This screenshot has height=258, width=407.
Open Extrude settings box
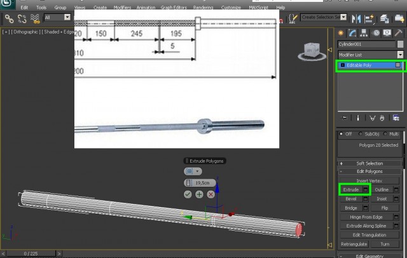pos(366,190)
